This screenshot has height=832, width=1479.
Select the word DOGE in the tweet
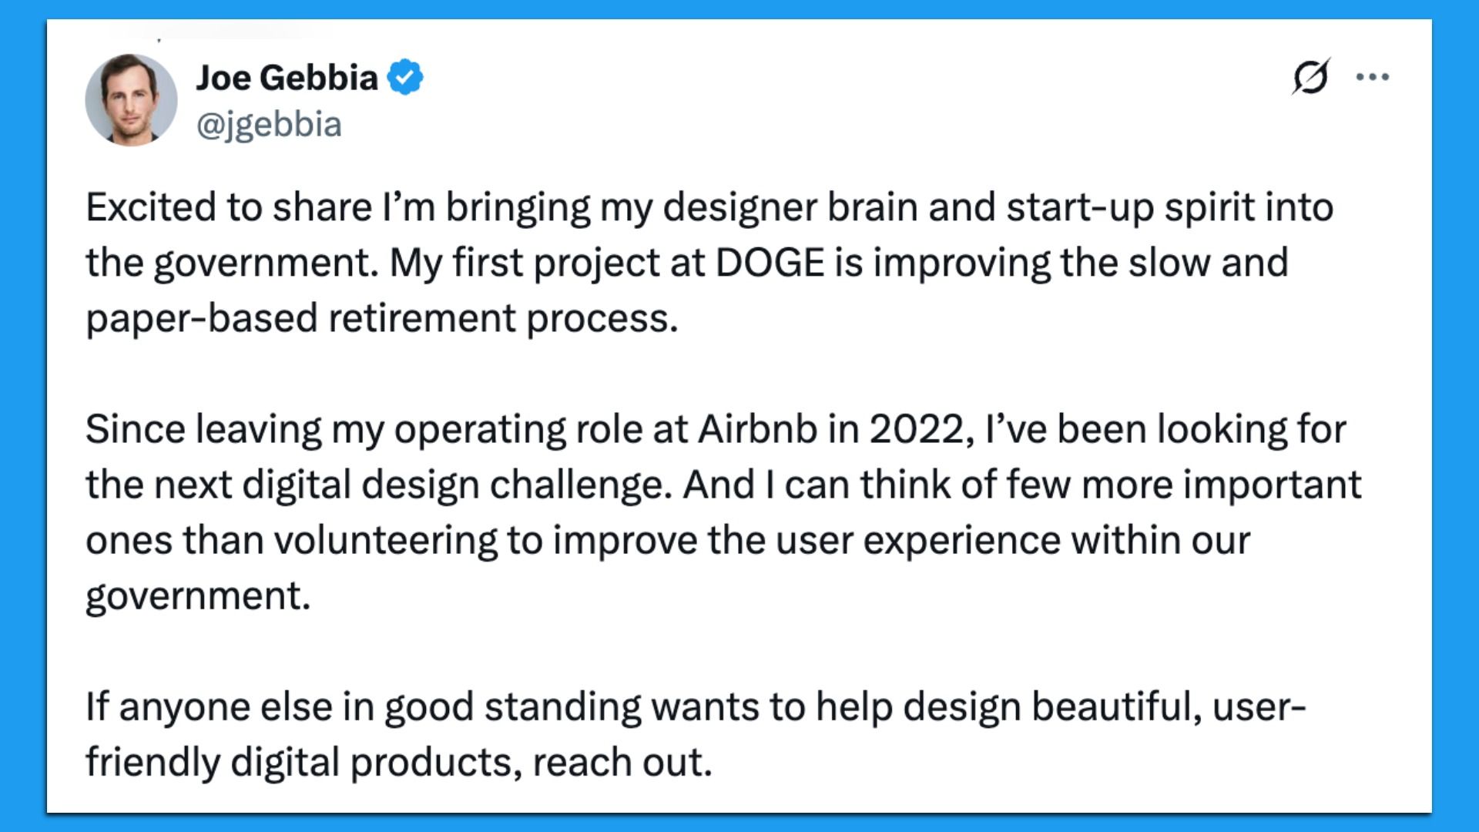tap(770, 261)
